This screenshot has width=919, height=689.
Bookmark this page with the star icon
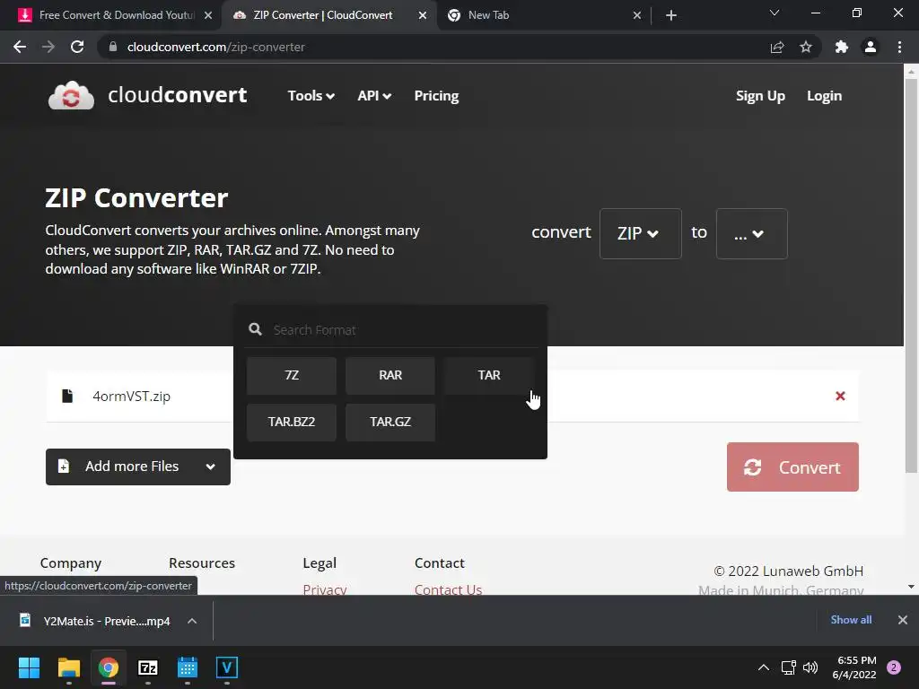pyautogui.click(x=806, y=47)
